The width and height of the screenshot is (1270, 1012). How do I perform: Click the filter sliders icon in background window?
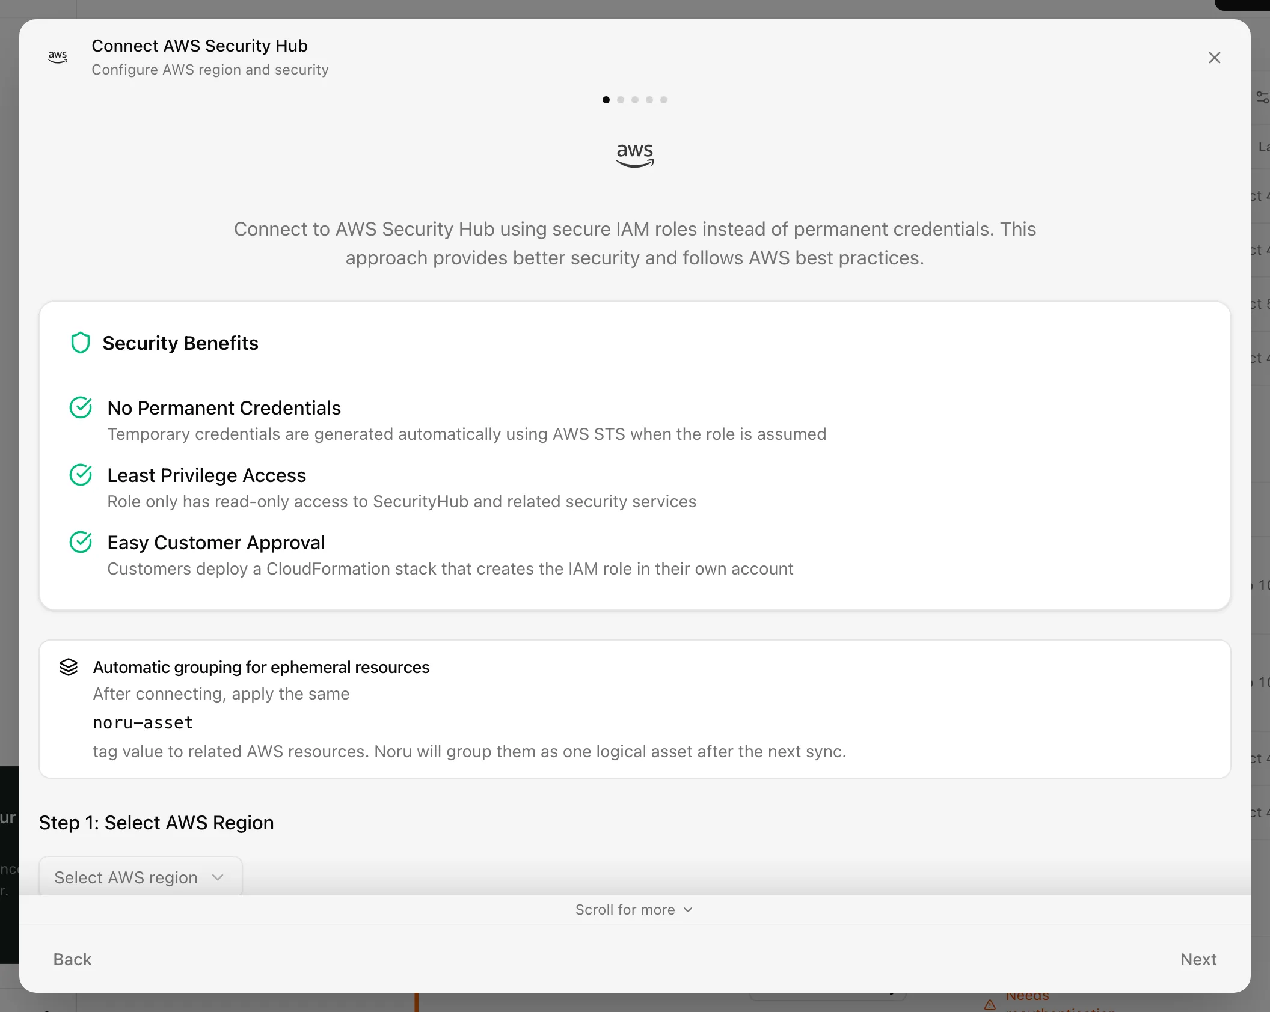[x=1262, y=97]
